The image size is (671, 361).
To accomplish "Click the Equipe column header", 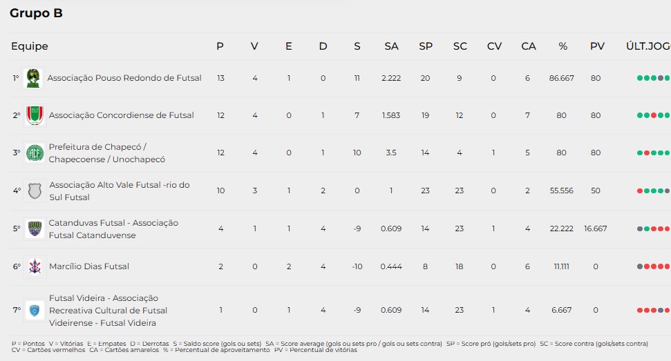I will coord(30,46).
